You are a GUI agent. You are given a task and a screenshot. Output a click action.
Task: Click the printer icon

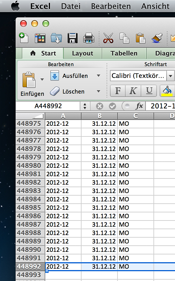(x=88, y=38)
